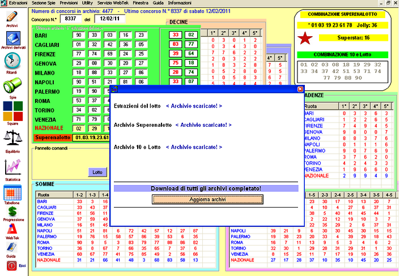Open the Statistica chart icon
This screenshot has height=276, width=400.
12,167
